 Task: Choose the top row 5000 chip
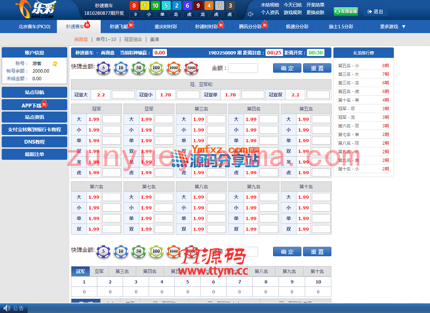pyautogui.click(x=191, y=68)
